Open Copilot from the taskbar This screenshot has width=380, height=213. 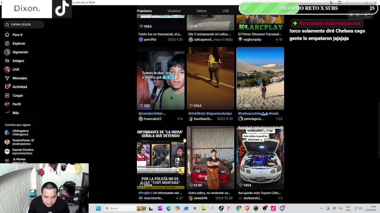click(178, 208)
